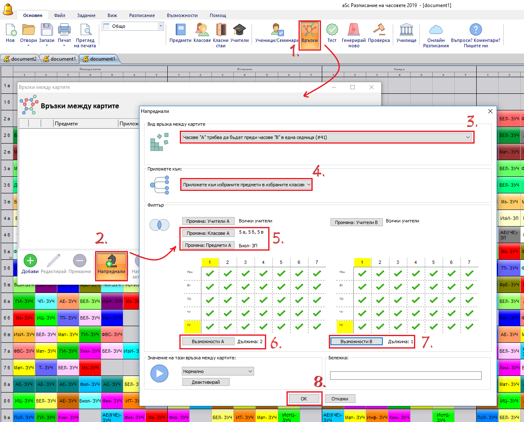This screenshot has width=524, height=422.
Task: Toggle Friday period 7 checkmark in grid B
Action: (x=469, y=326)
